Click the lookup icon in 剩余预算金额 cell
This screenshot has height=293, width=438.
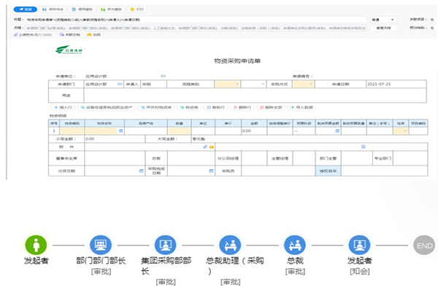click(337, 130)
